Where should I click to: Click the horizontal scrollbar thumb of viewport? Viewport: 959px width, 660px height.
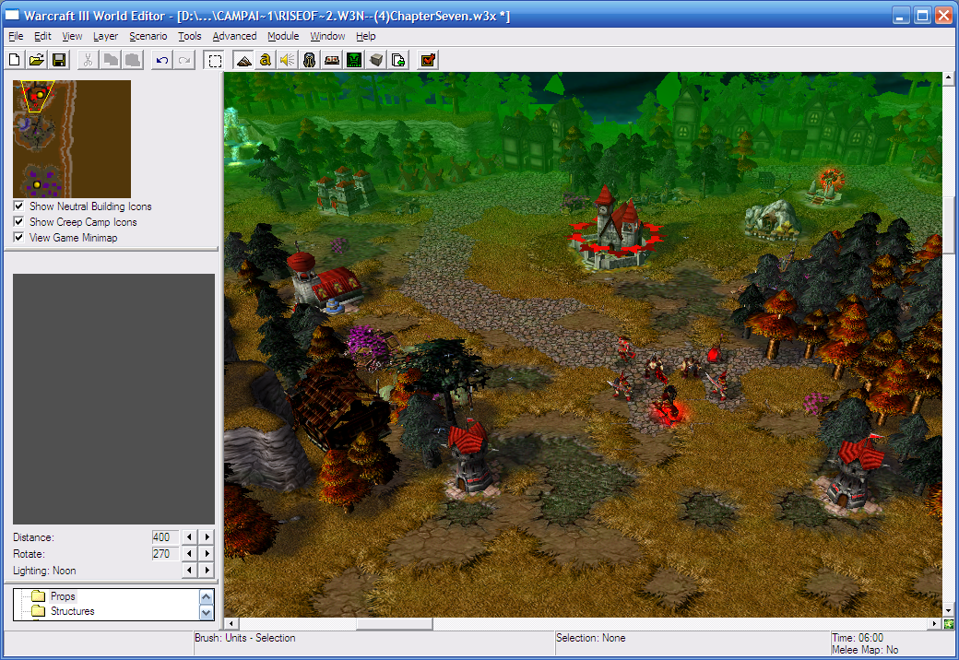coord(395,624)
